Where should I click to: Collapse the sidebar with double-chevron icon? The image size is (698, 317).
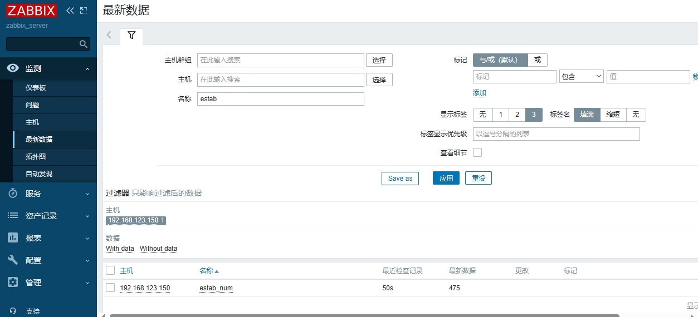click(x=70, y=11)
